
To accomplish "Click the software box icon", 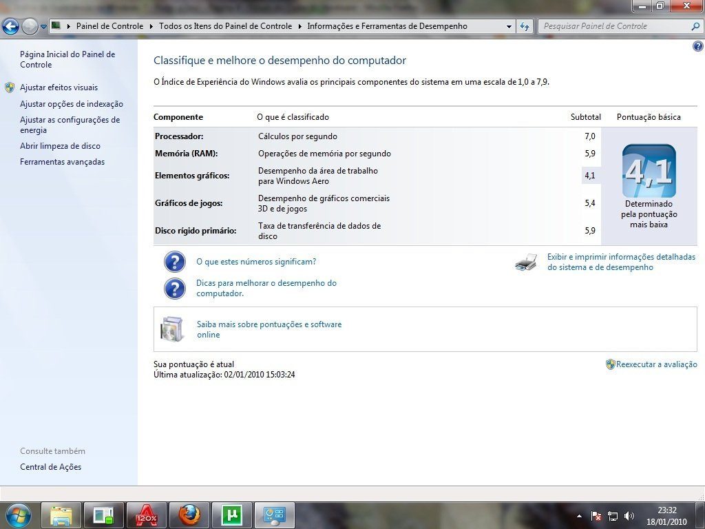I will pos(172,329).
